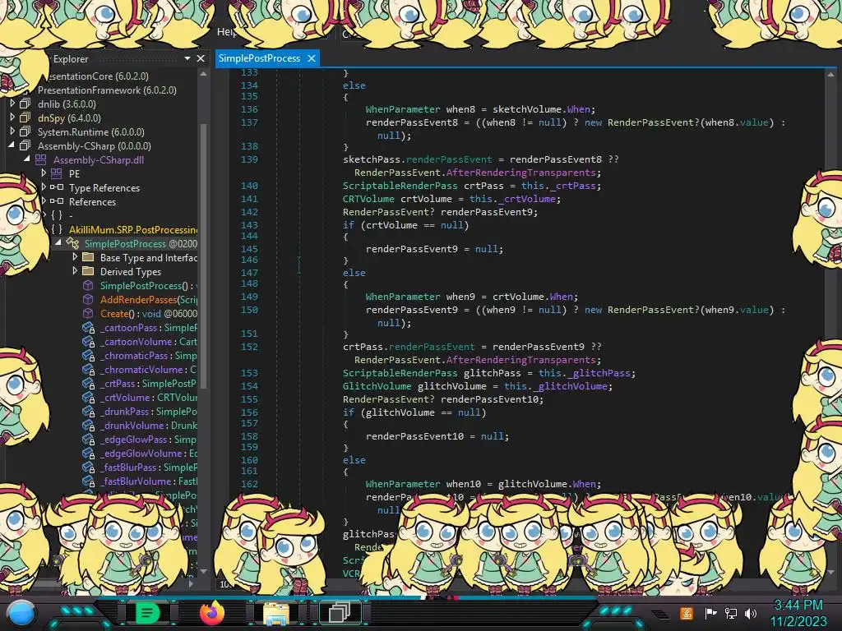Click the System.Runtime assembly icon
The image size is (842, 631).
[25, 131]
